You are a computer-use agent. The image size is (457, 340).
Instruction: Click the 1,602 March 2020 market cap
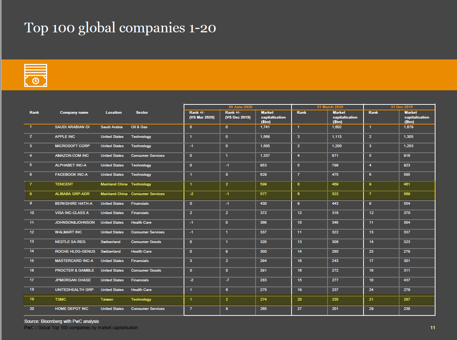pos(337,127)
